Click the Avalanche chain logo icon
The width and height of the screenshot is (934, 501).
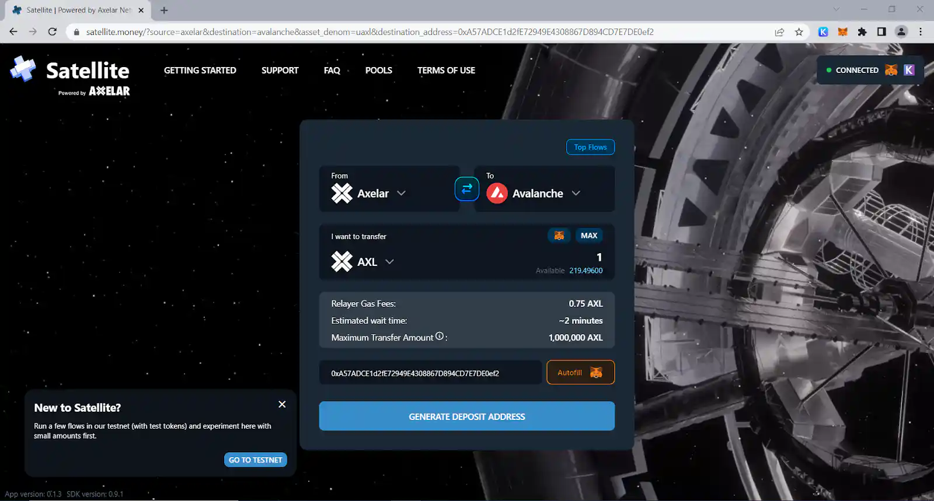497,193
